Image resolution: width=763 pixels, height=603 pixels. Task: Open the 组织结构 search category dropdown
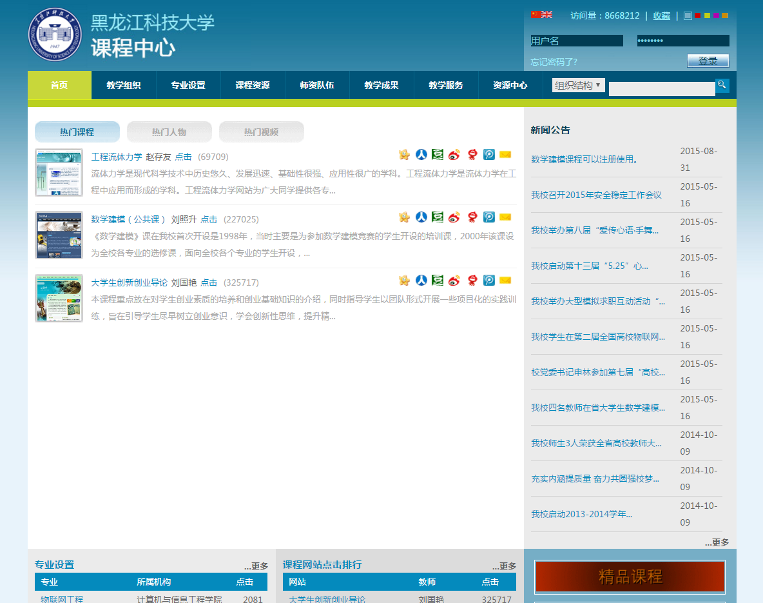coord(578,85)
